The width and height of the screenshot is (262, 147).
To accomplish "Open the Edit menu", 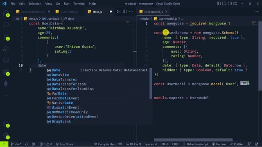I will 22,4.
